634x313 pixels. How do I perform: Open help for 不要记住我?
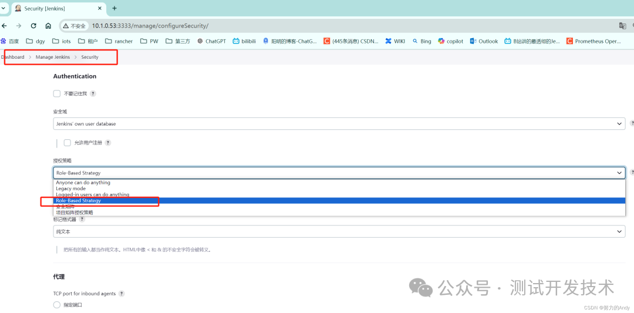pyautogui.click(x=93, y=93)
